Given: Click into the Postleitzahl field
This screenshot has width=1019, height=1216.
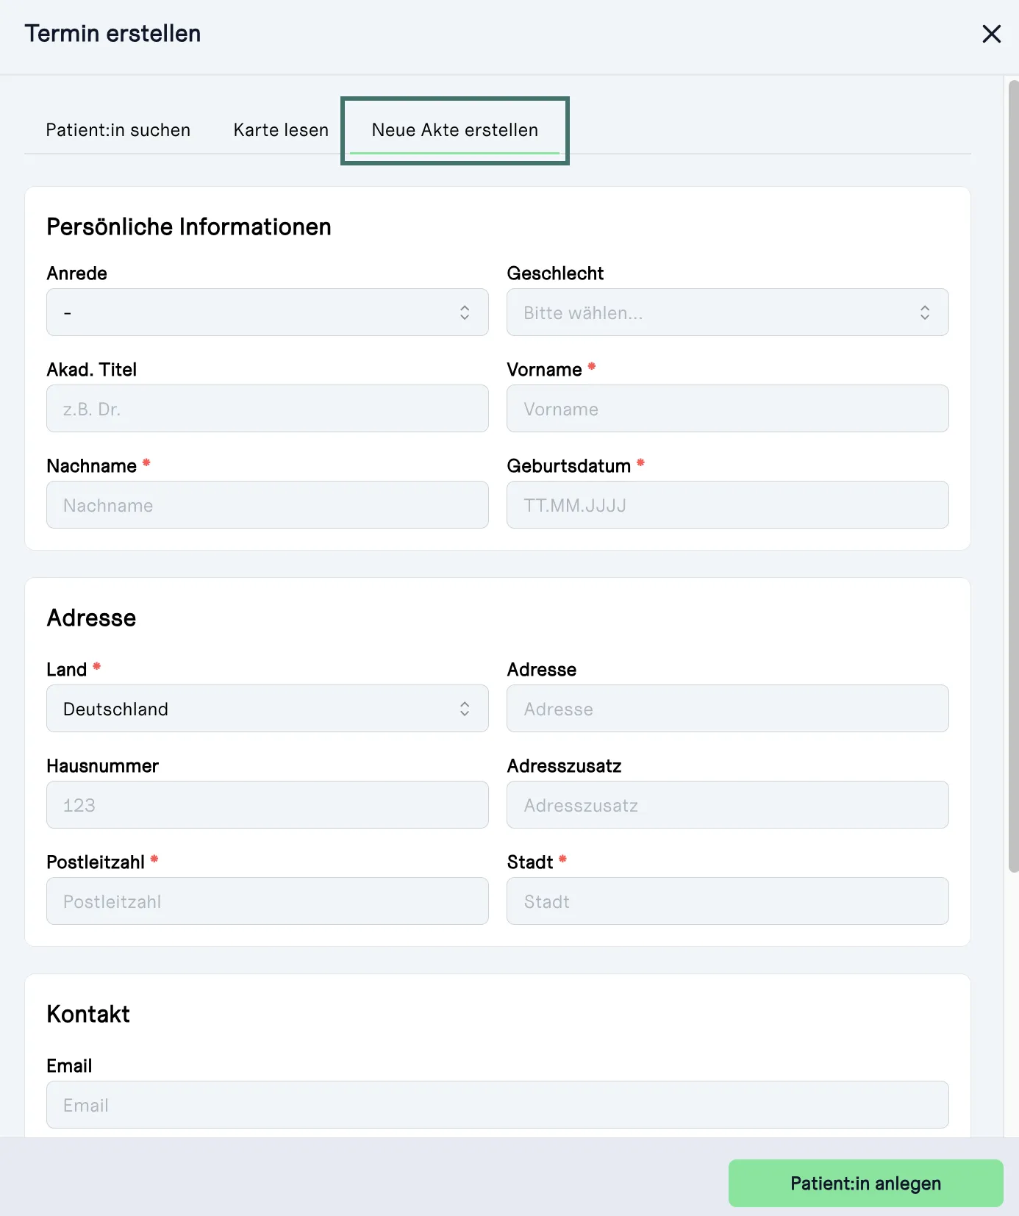Looking at the screenshot, I should click(268, 901).
